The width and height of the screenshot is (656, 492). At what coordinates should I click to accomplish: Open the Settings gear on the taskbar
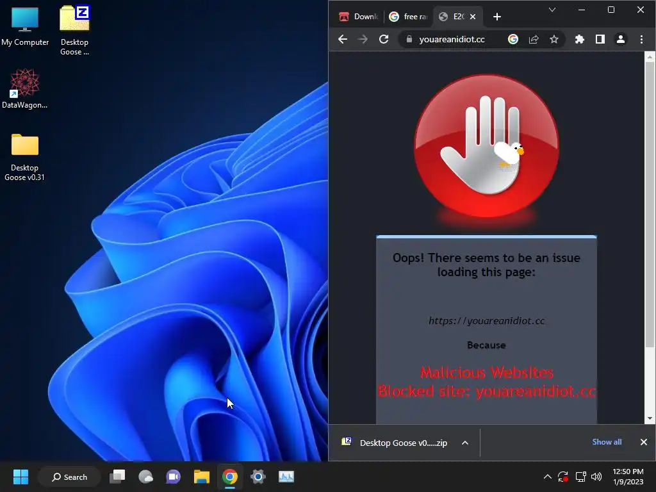[x=258, y=477]
